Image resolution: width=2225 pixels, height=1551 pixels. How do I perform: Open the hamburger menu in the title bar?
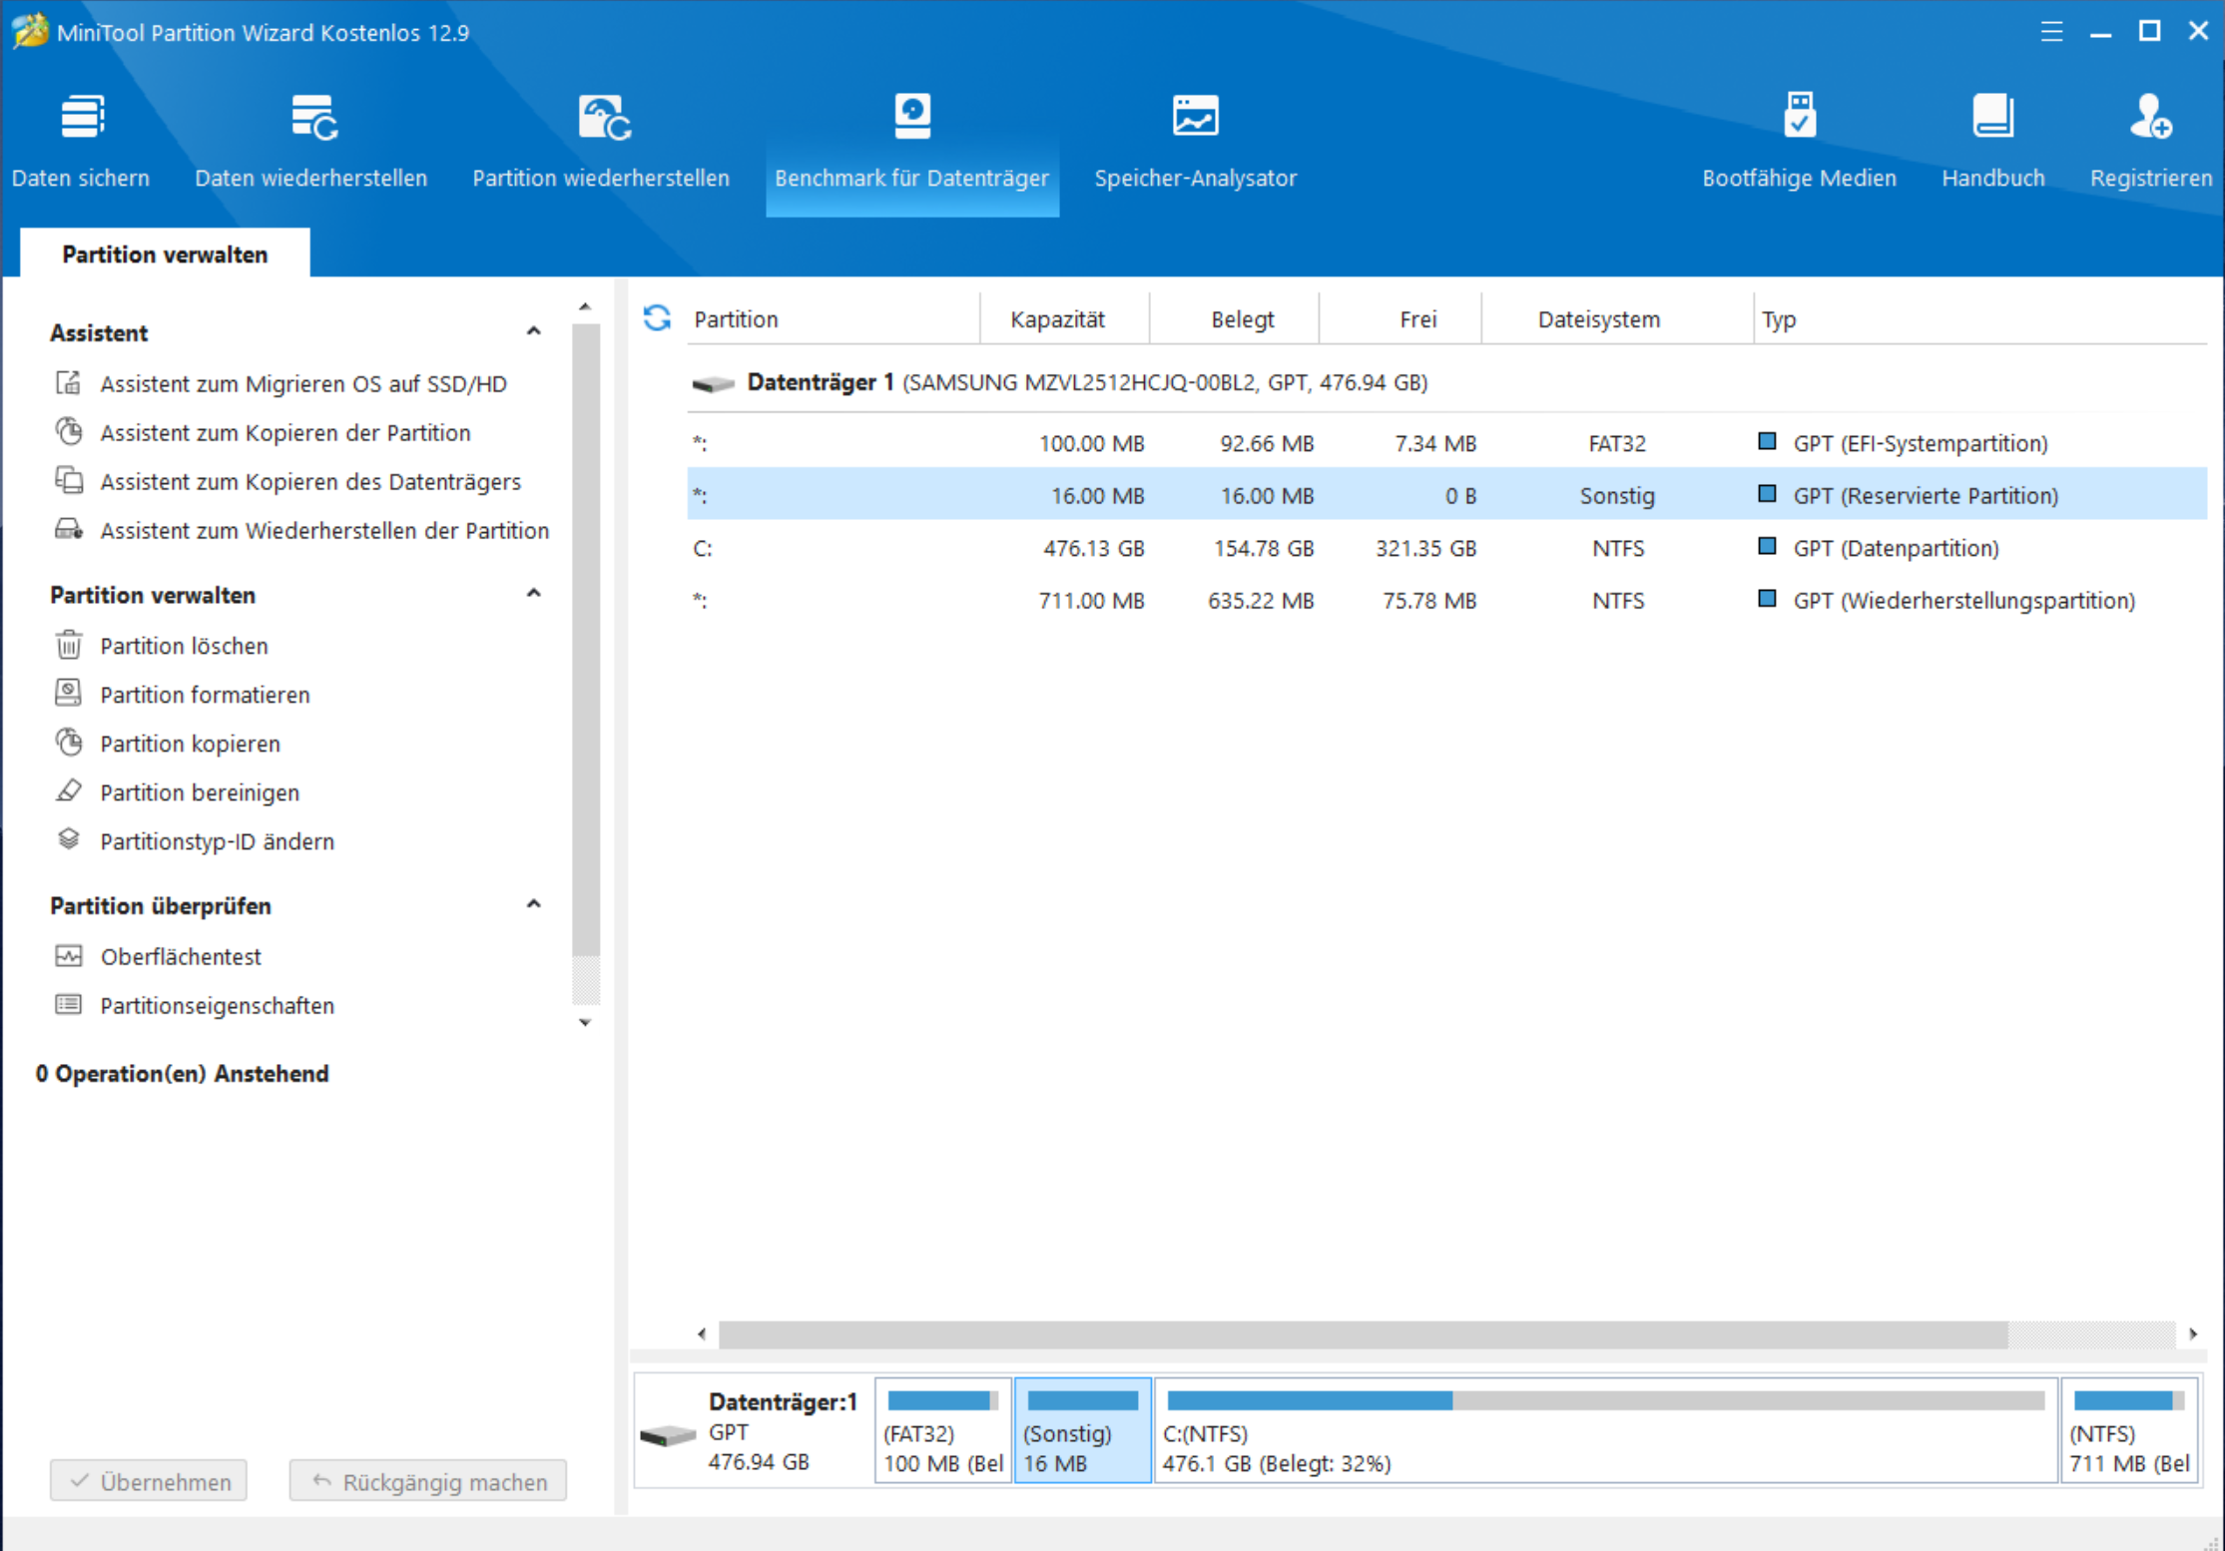click(x=2051, y=32)
